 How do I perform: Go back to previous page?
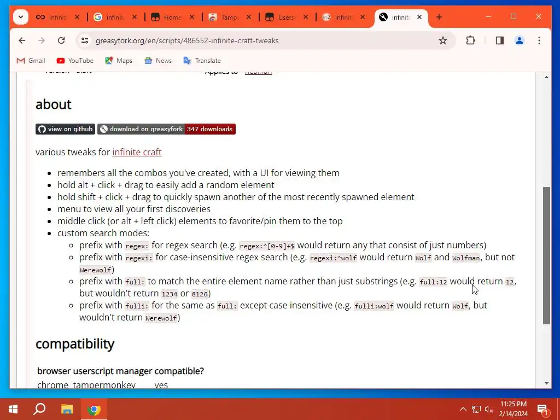click(22, 40)
